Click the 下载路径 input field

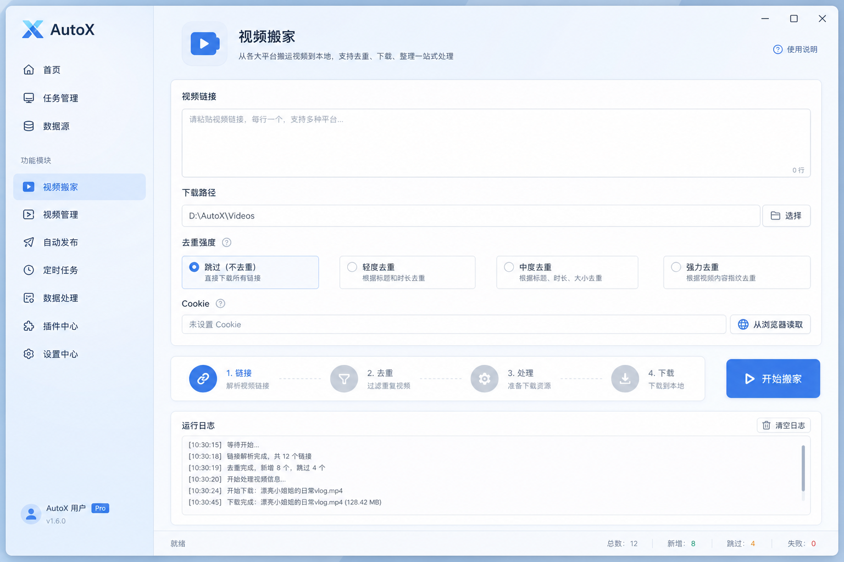[471, 216]
